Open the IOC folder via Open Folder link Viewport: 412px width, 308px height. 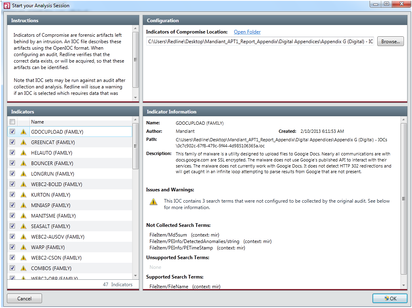247,32
